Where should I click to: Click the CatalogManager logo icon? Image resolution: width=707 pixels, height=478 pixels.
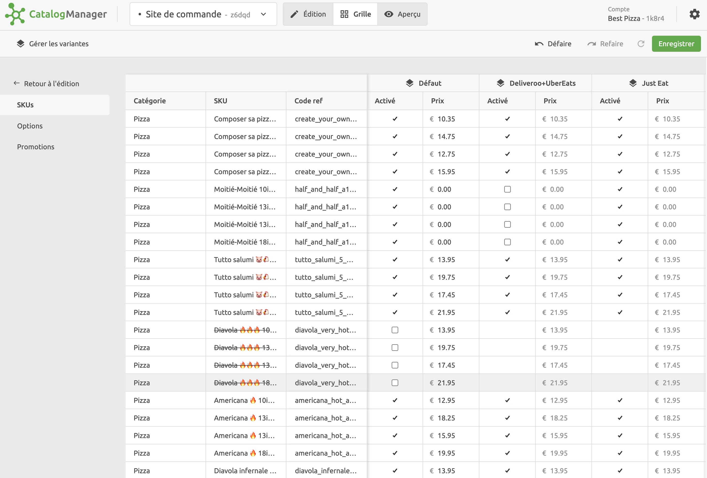(14, 14)
